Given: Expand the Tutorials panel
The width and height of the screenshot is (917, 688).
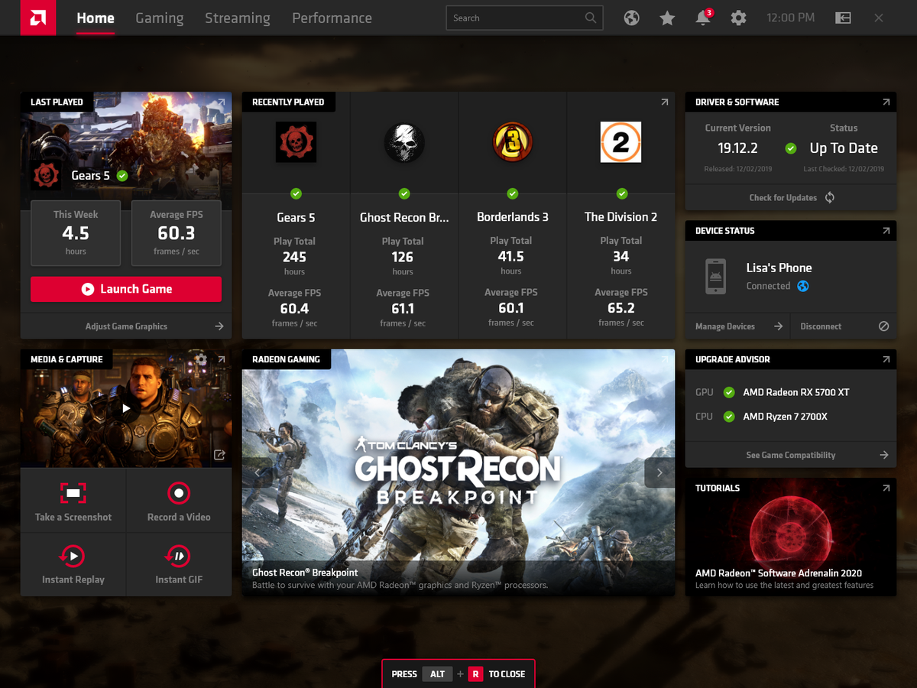Looking at the screenshot, I should click(x=886, y=488).
